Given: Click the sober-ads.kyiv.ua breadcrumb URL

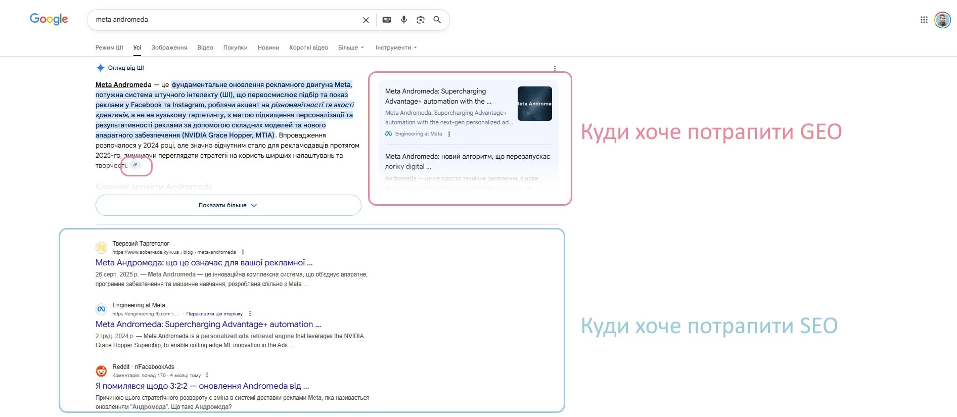Looking at the screenshot, I should coord(174,252).
